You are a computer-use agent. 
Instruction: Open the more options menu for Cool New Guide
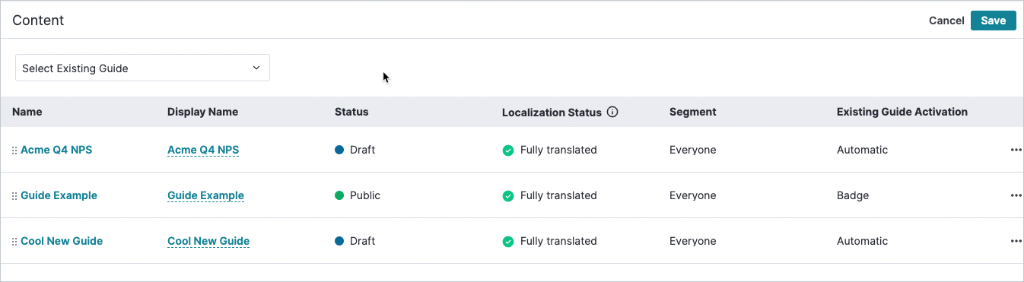1016,241
